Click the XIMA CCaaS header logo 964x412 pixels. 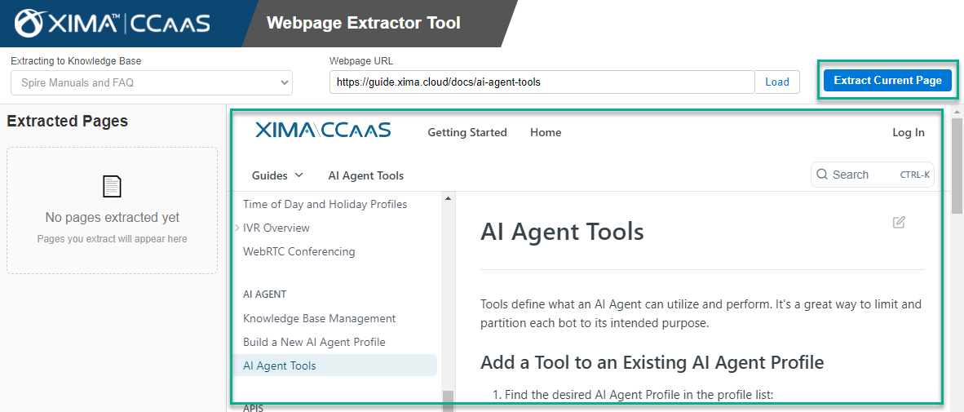pyautogui.click(x=113, y=24)
